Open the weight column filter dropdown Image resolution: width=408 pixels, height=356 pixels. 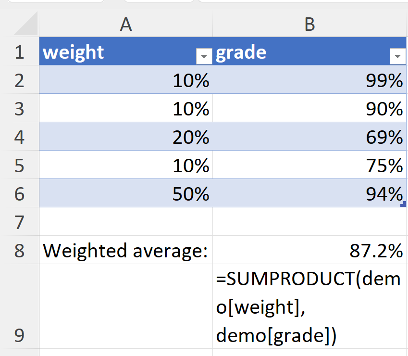coord(204,57)
